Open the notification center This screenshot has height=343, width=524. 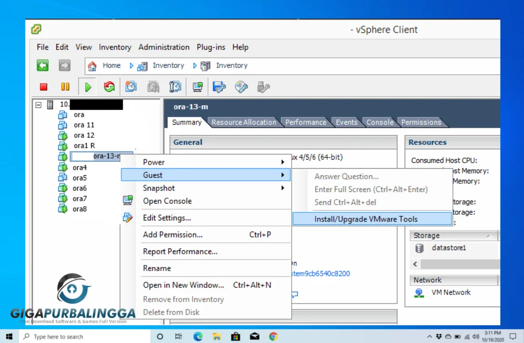coord(513,336)
